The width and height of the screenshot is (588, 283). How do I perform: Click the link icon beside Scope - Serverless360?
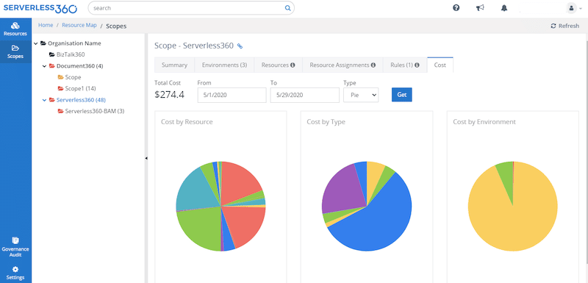(x=240, y=46)
